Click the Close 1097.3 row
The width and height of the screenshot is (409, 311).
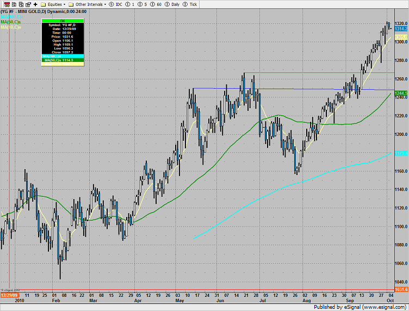tap(63, 52)
